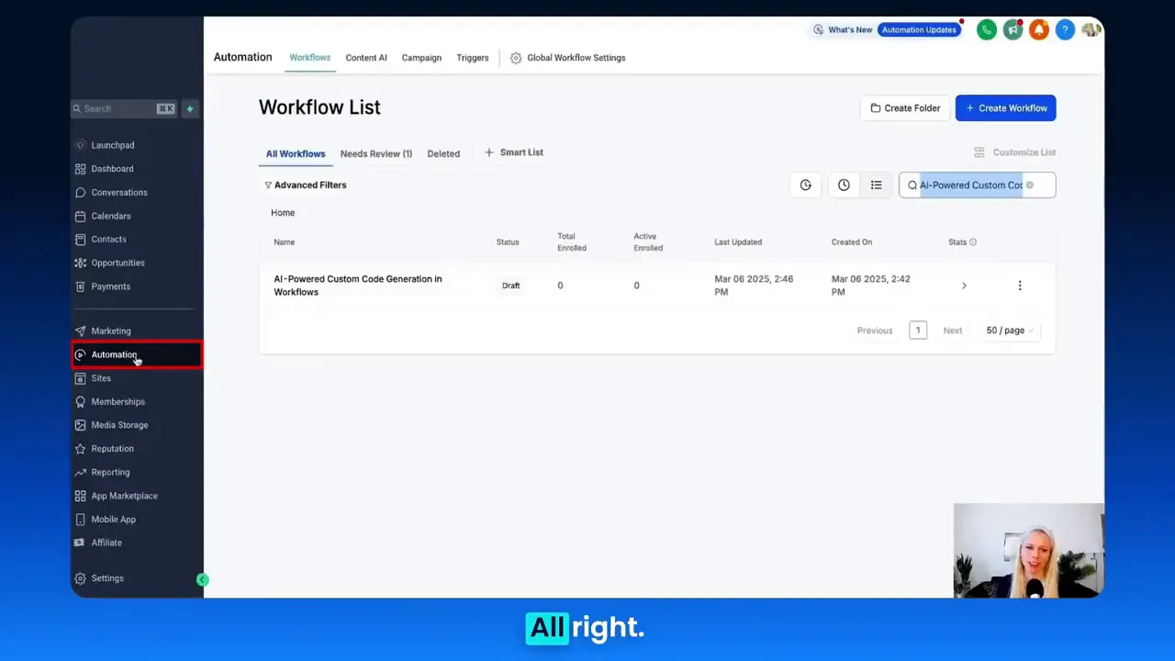Click the Create Workflow button
This screenshot has height=661, width=1175.
click(x=1006, y=108)
